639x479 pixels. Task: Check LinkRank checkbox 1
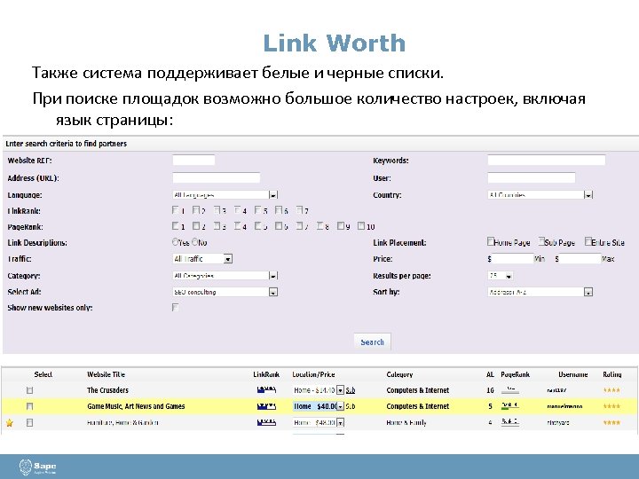(176, 210)
